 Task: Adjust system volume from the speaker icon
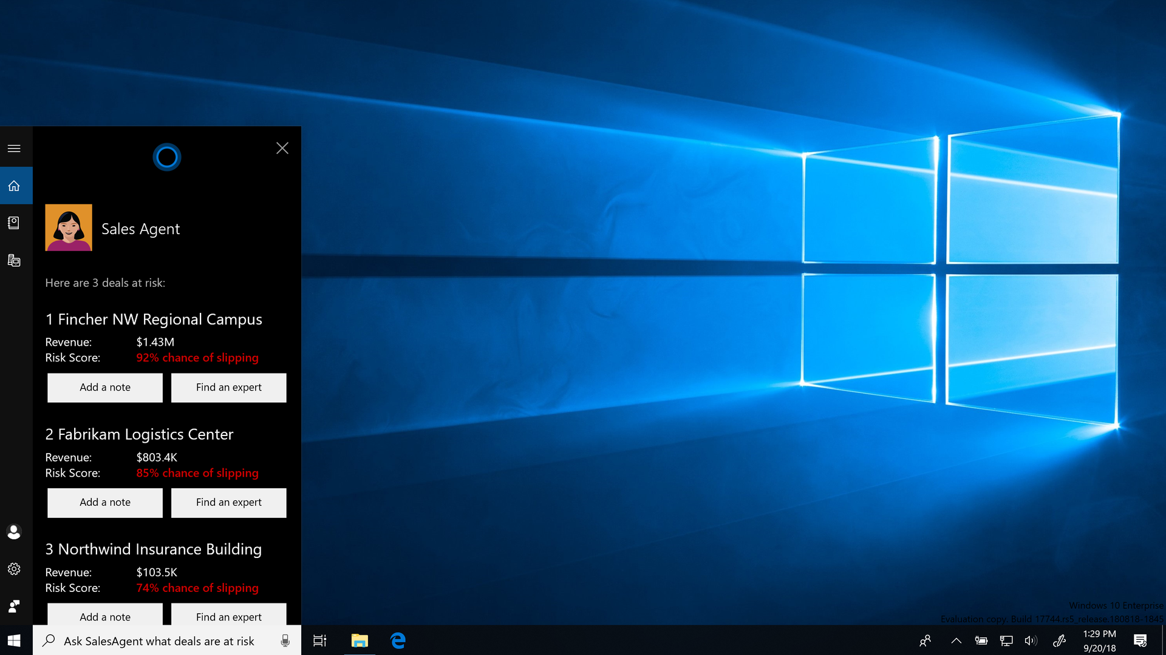click(1032, 640)
